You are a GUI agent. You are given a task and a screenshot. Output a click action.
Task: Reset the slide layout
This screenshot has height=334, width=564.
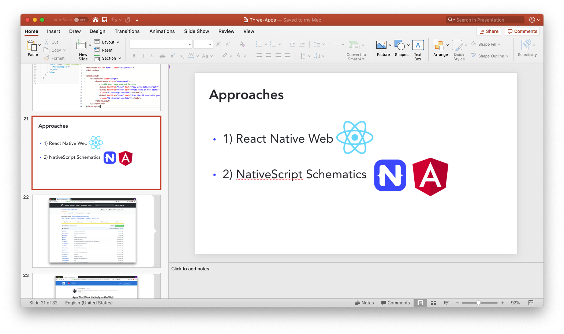103,50
